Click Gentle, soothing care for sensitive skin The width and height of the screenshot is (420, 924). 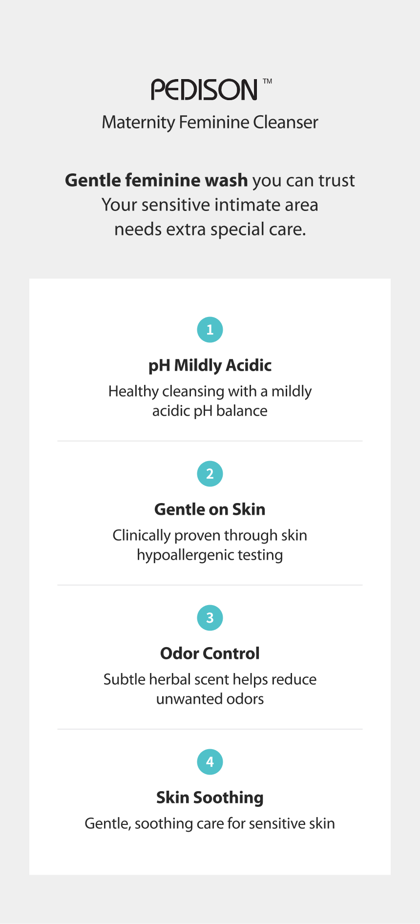click(x=210, y=823)
